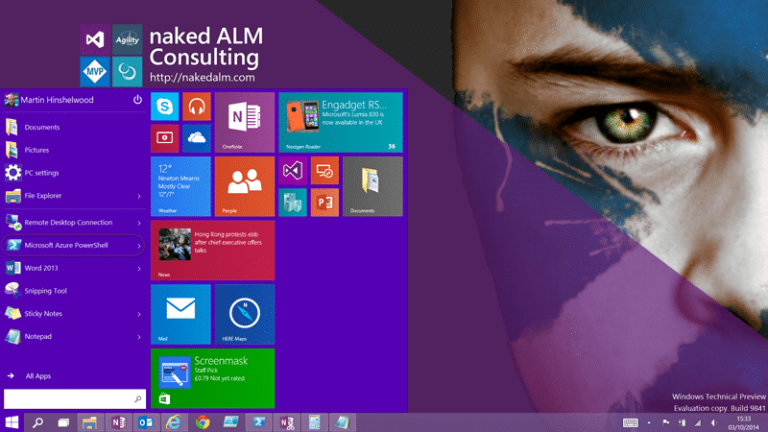This screenshot has width=768, height=432.
Task: Expand the Microsoft Azure PowerShell jump list arrow
Action: point(139,246)
